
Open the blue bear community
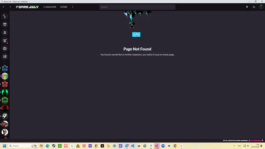[5, 68]
